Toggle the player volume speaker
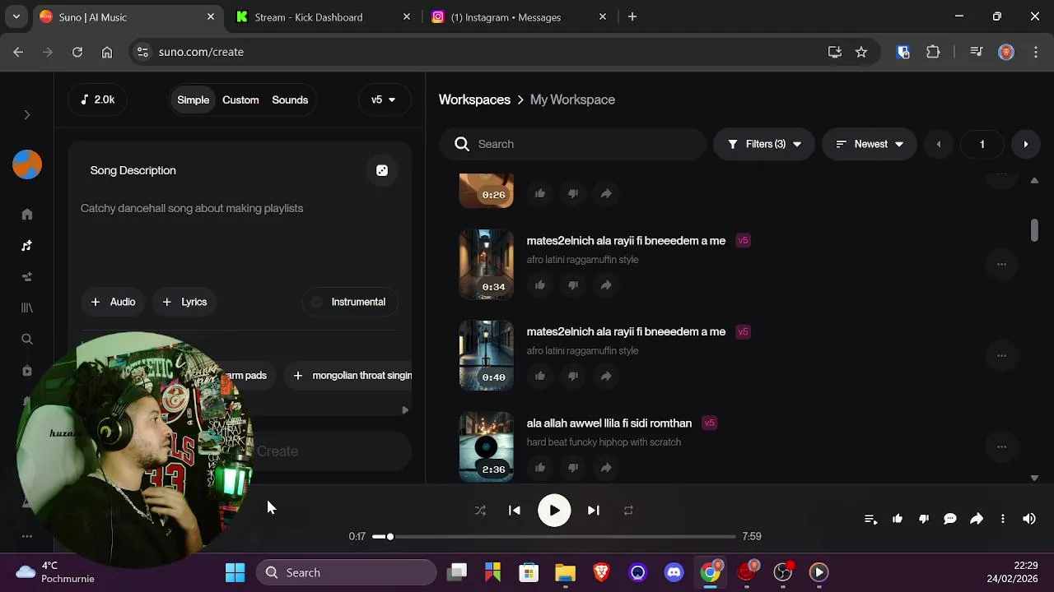 (1029, 519)
